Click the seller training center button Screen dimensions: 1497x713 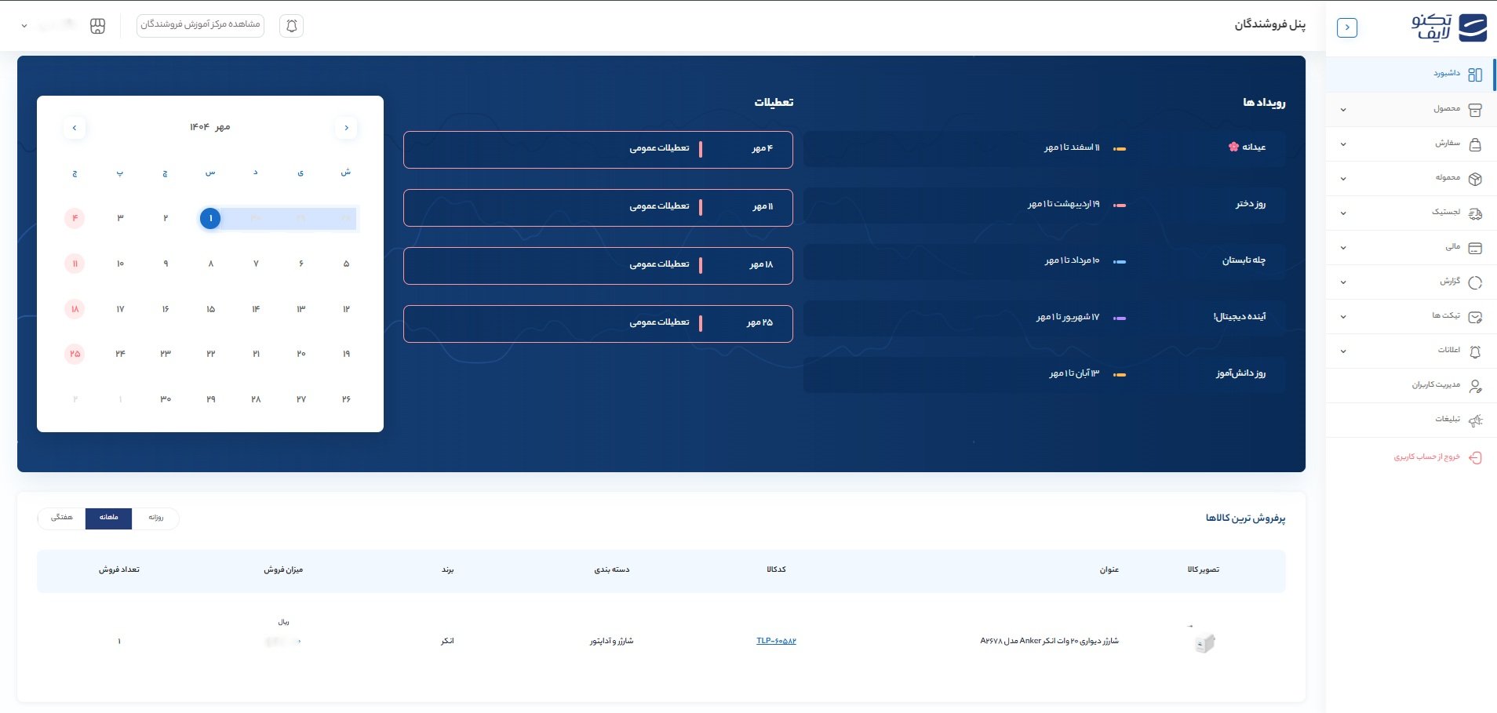pos(200,25)
